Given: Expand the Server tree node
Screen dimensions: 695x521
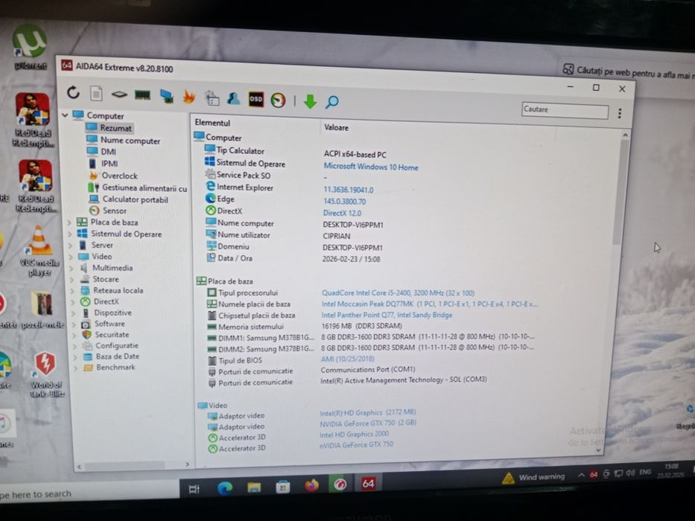Looking at the screenshot, I should point(71,245).
